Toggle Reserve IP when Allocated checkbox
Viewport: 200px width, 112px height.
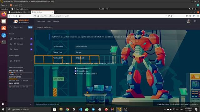tap(76, 74)
